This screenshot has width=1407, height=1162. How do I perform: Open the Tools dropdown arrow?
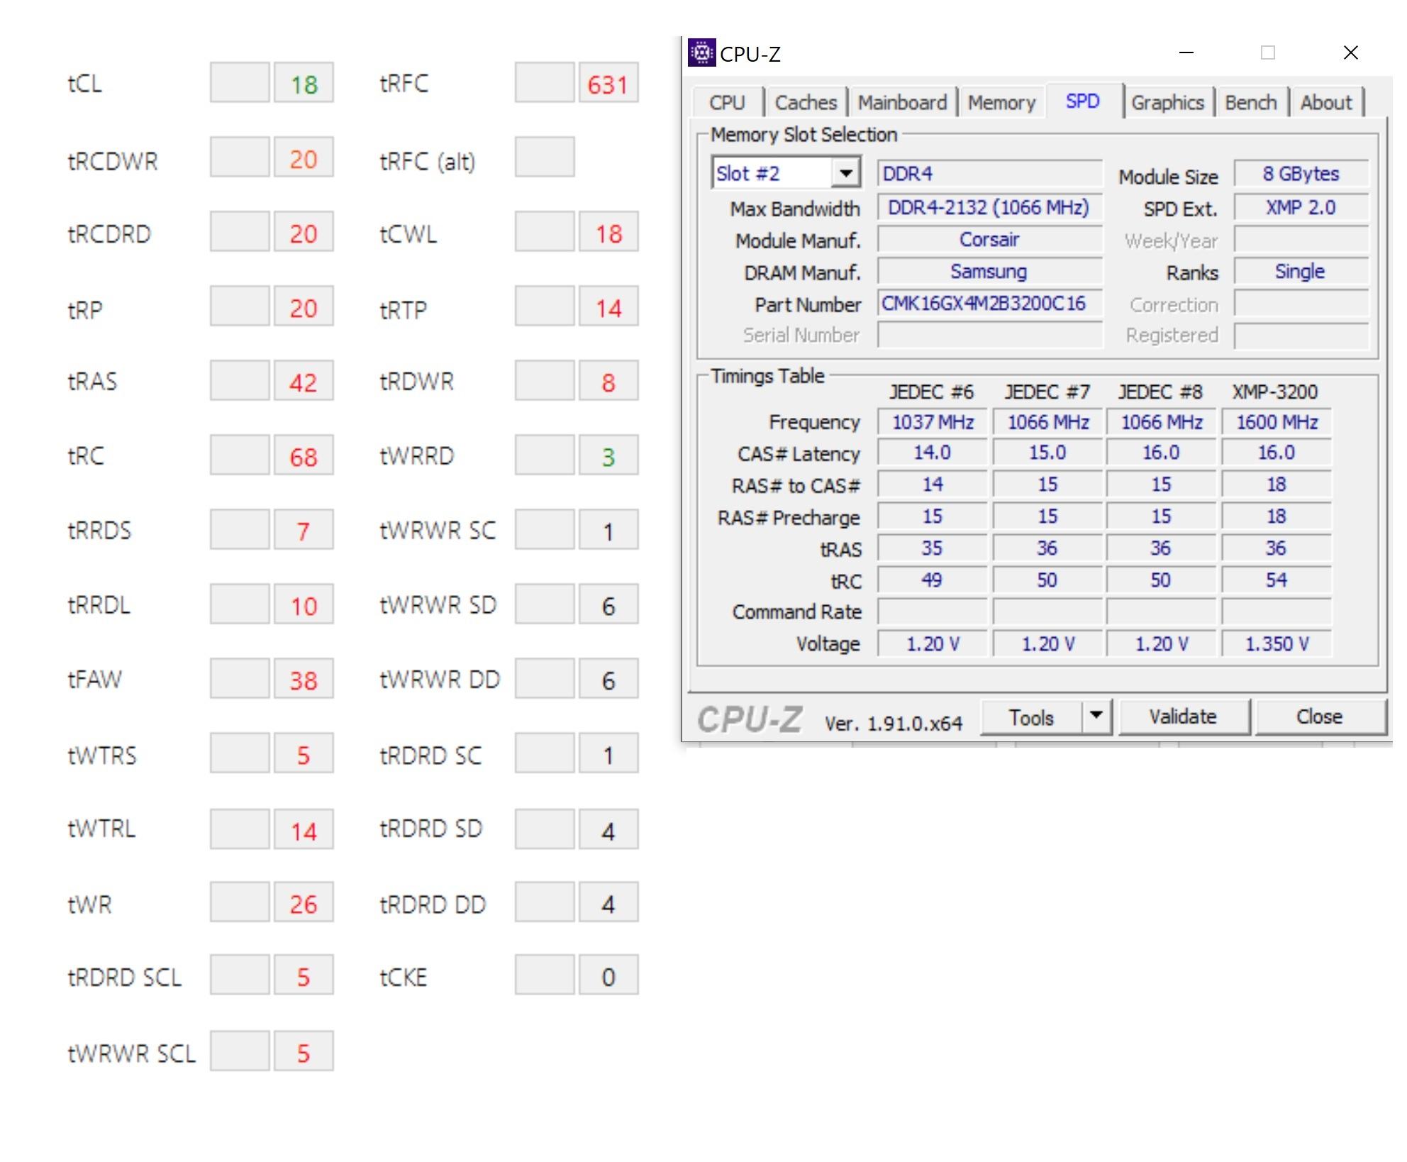click(1096, 716)
